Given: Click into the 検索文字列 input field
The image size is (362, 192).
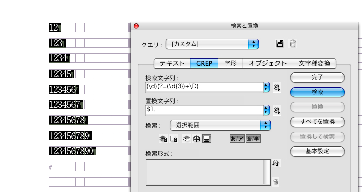Looking at the screenshot, I should 204,87.
